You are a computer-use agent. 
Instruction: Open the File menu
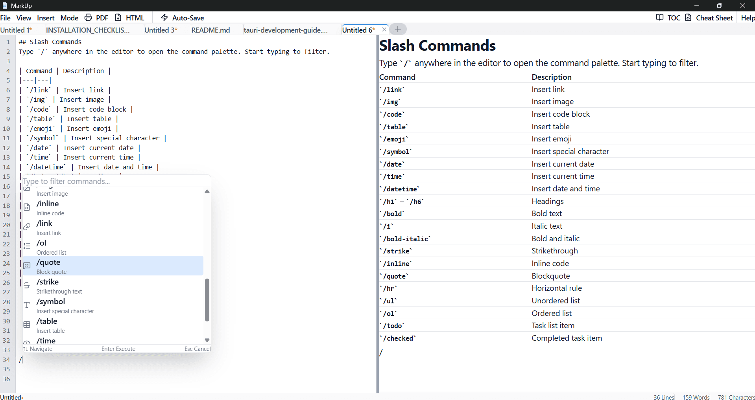coord(6,18)
